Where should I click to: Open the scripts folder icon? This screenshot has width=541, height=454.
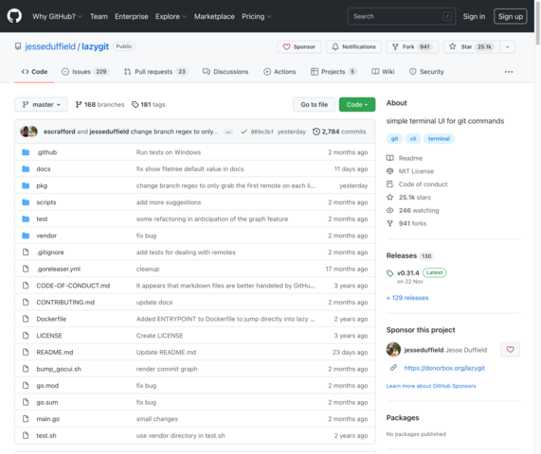(x=26, y=201)
